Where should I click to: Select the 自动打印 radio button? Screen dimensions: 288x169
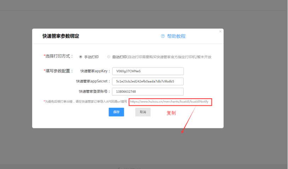[109, 57]
